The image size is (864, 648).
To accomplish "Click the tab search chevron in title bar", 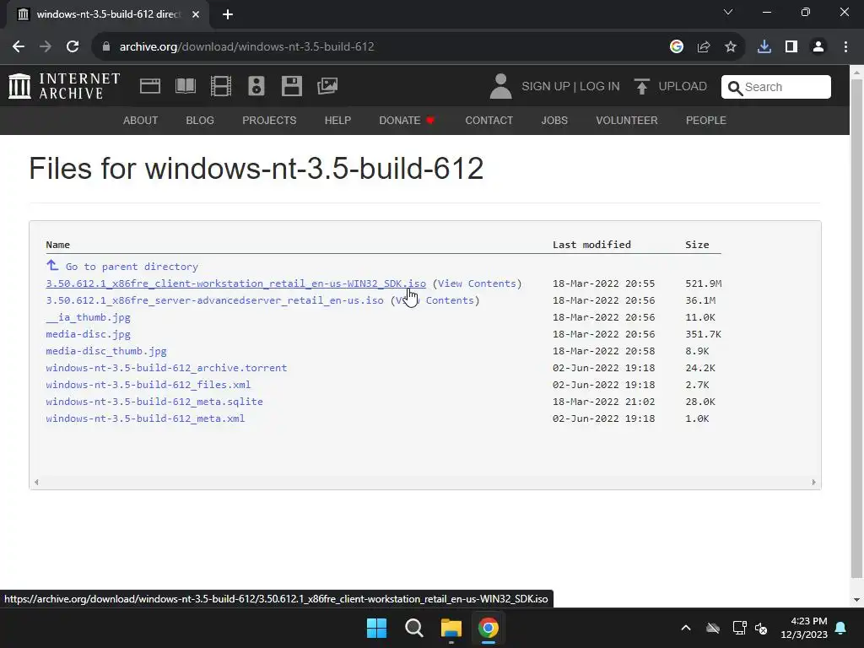I will pos(728,12).
